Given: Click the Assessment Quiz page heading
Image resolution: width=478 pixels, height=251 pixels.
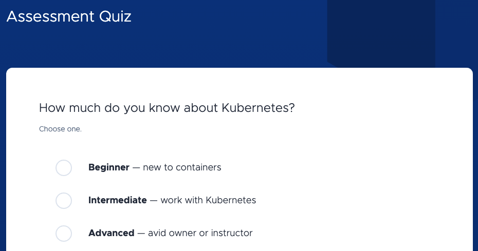Looking at the screenshot, I should point(69,16).
